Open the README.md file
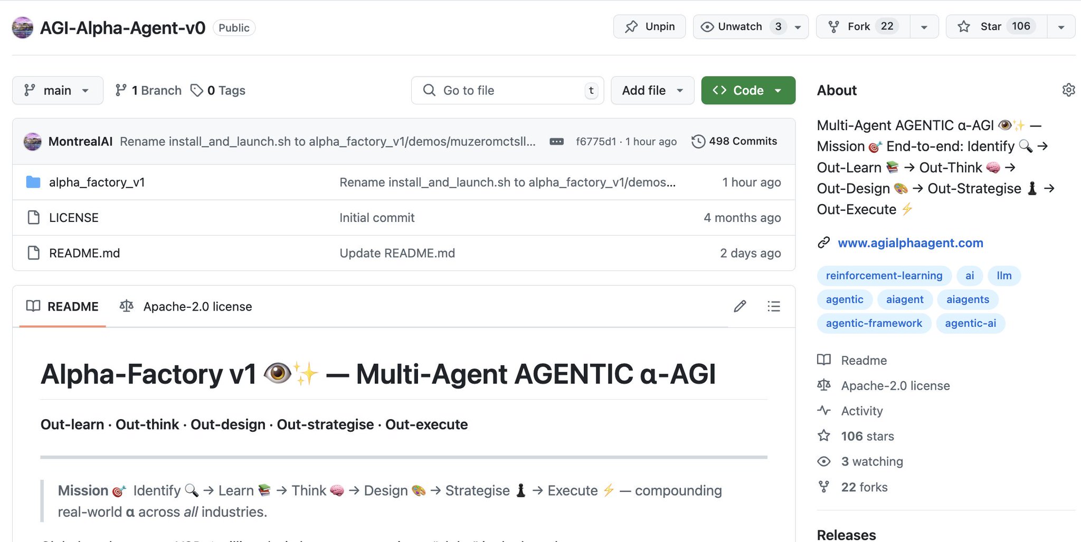Image resolution: width=1081 pixels, height=542 pixels. (84, 253)
